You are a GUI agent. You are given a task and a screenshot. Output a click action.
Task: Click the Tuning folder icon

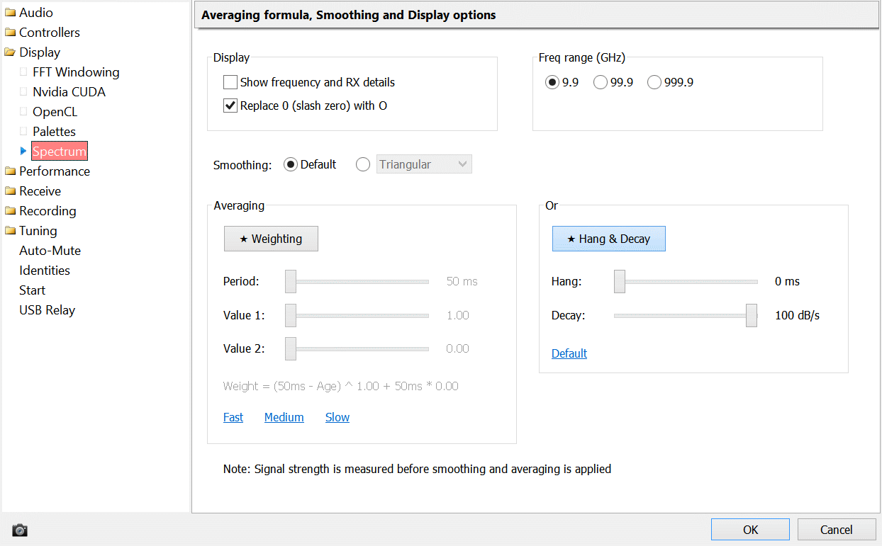(x=10, y=231)
